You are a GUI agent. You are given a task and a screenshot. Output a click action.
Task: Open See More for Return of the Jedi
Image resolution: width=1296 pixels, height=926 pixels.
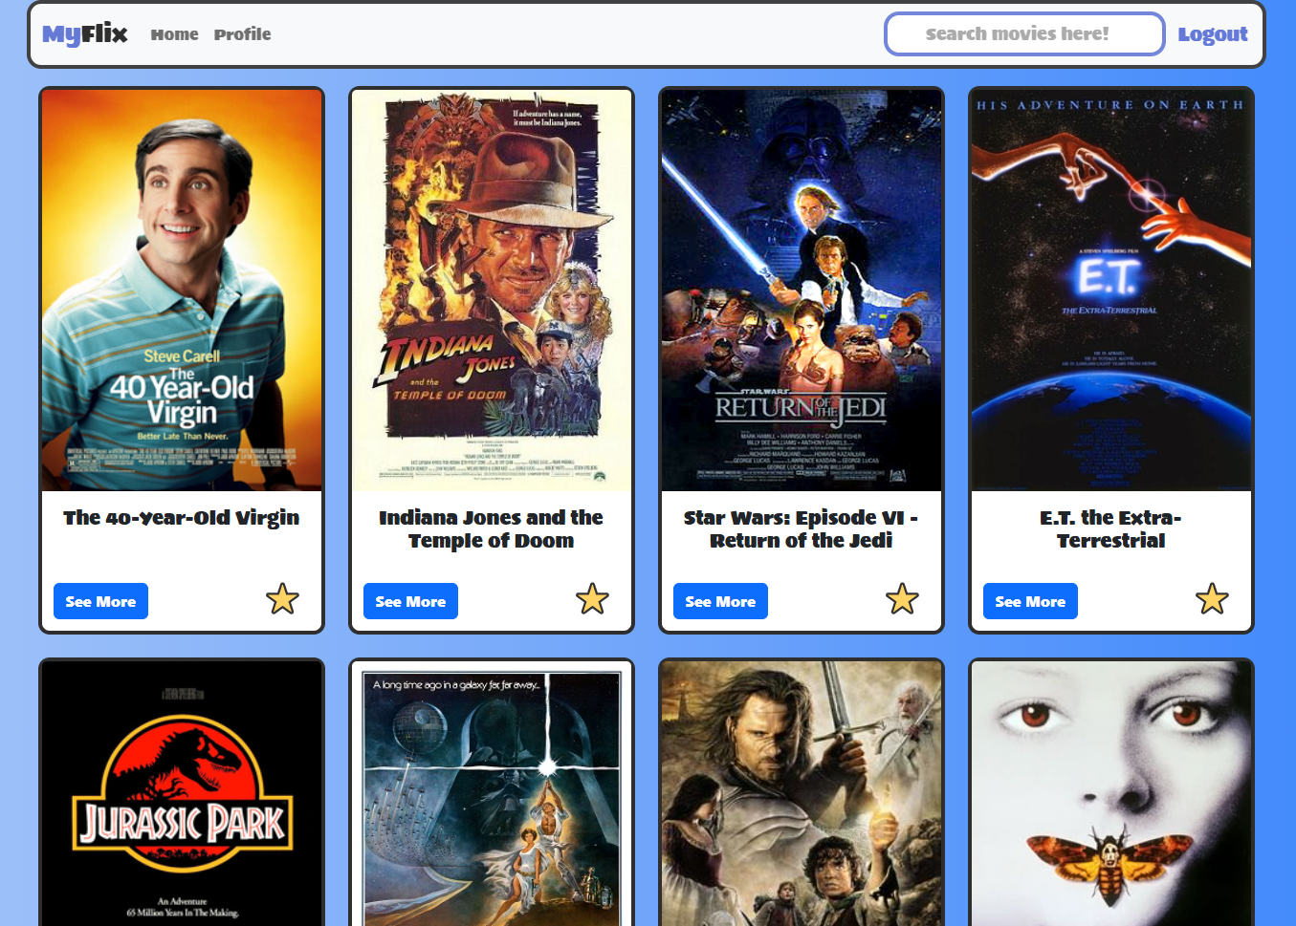[720, 601]
